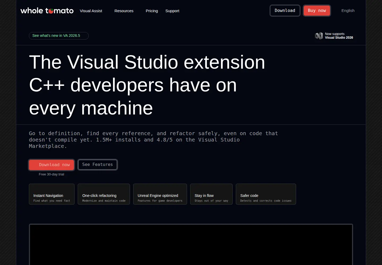Open the English language selector
This screenshot has width=382, height=265.
(348, 11)
